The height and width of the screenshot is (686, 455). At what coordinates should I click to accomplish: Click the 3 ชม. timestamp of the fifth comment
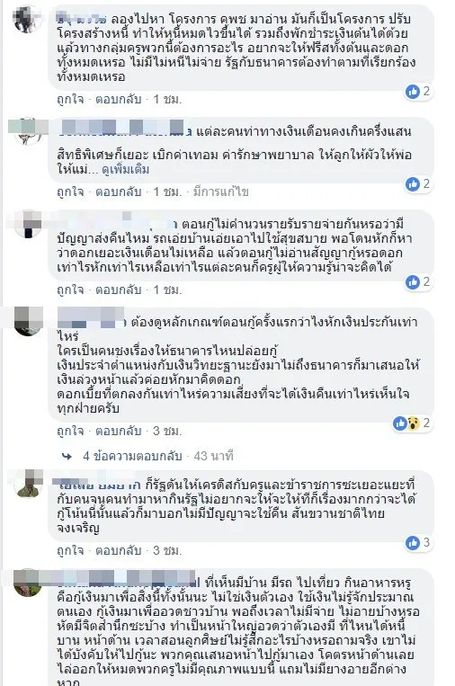click(x=167, y=550)
